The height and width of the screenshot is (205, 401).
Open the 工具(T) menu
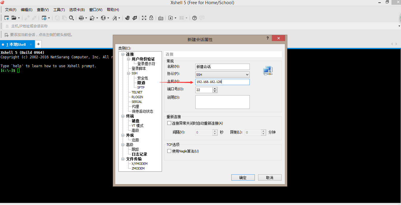pyautogui.click(x=59, y=10)
